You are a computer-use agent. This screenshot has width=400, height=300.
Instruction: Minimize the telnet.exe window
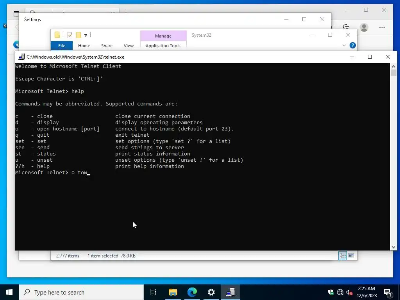352,57
